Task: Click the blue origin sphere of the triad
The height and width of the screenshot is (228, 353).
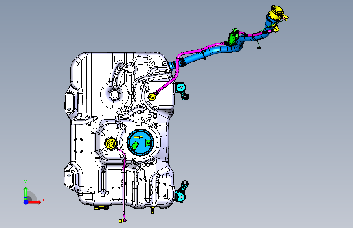Action: pyautogui.click(x=26, y=202)
